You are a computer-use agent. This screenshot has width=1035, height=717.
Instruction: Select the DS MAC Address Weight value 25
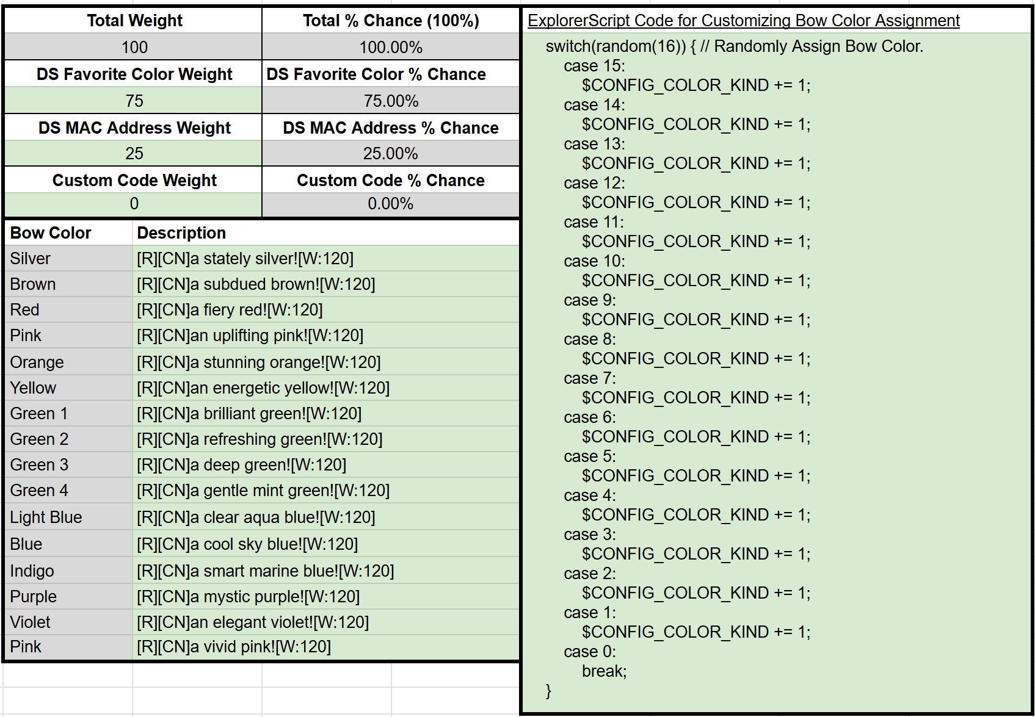[x=134, y=153]
